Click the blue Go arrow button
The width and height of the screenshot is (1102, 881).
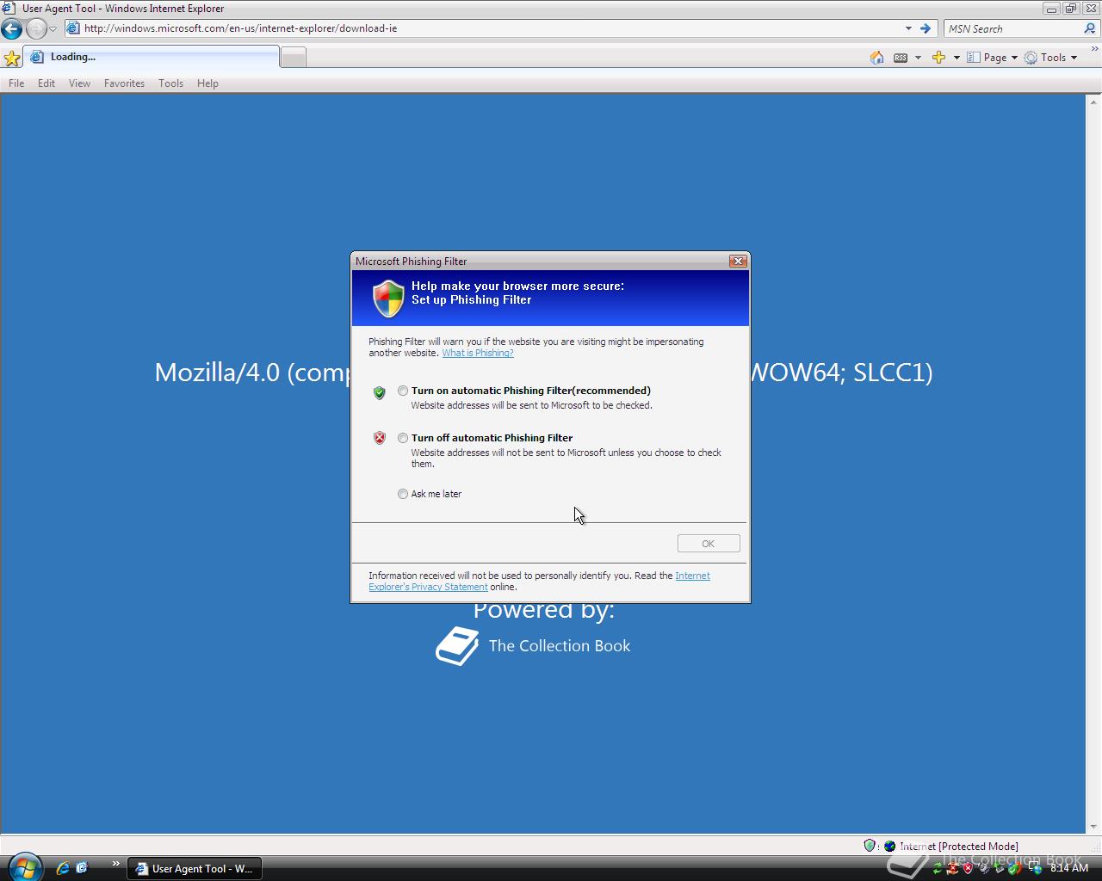point(926,28)
